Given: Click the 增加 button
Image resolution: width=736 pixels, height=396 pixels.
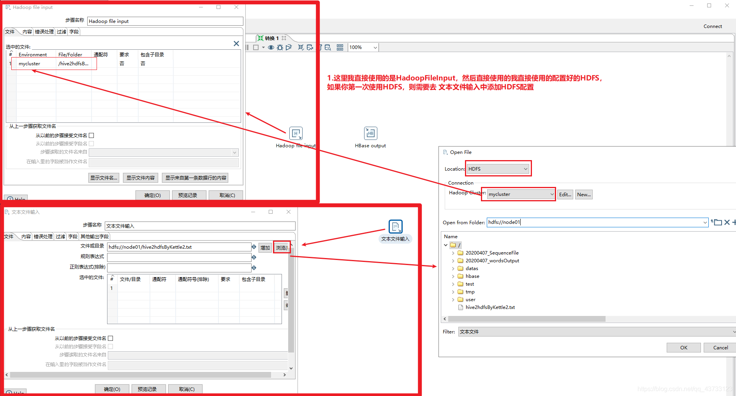Looking at the screenshot, I should coord(265,248).
